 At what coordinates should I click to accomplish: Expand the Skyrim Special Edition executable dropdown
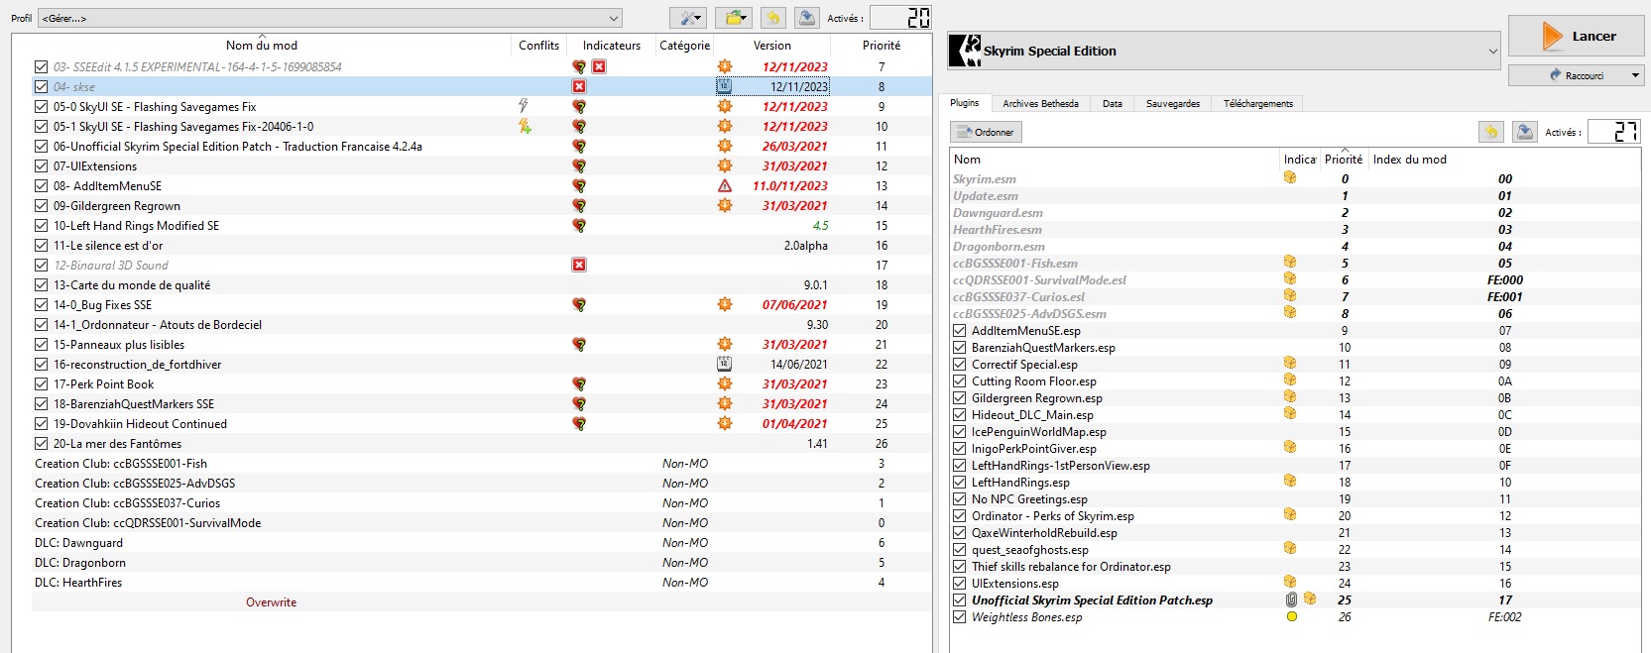1225,51
